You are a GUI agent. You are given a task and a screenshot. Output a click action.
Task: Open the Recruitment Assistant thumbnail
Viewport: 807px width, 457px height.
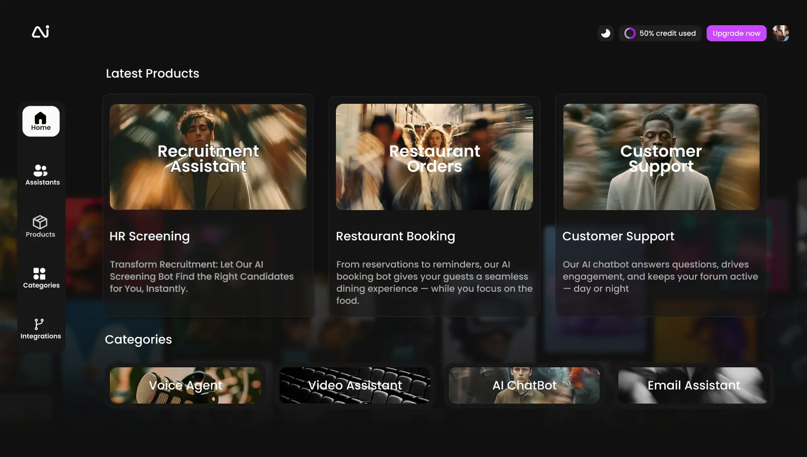point(208,157)
